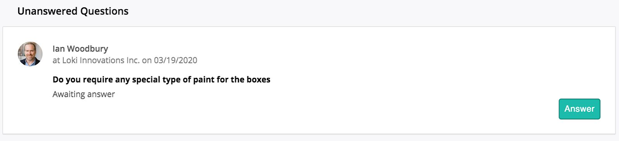Viewport: 619px width, 141px height.
Task: Click the word 'Questions' in the section title
Action: 104,11
